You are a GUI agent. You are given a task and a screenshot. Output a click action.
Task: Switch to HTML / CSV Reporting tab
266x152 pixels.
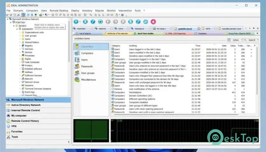[176, 33]
